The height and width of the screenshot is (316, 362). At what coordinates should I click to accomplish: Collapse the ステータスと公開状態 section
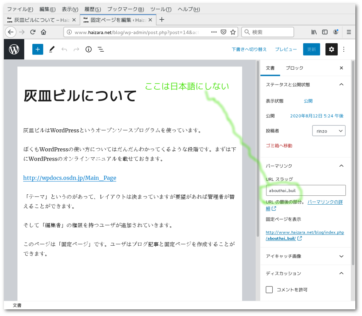pyautogui.click(x=341, y=85)
